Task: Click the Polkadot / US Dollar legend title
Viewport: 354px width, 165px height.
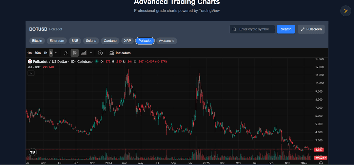Action: [63, 61]
